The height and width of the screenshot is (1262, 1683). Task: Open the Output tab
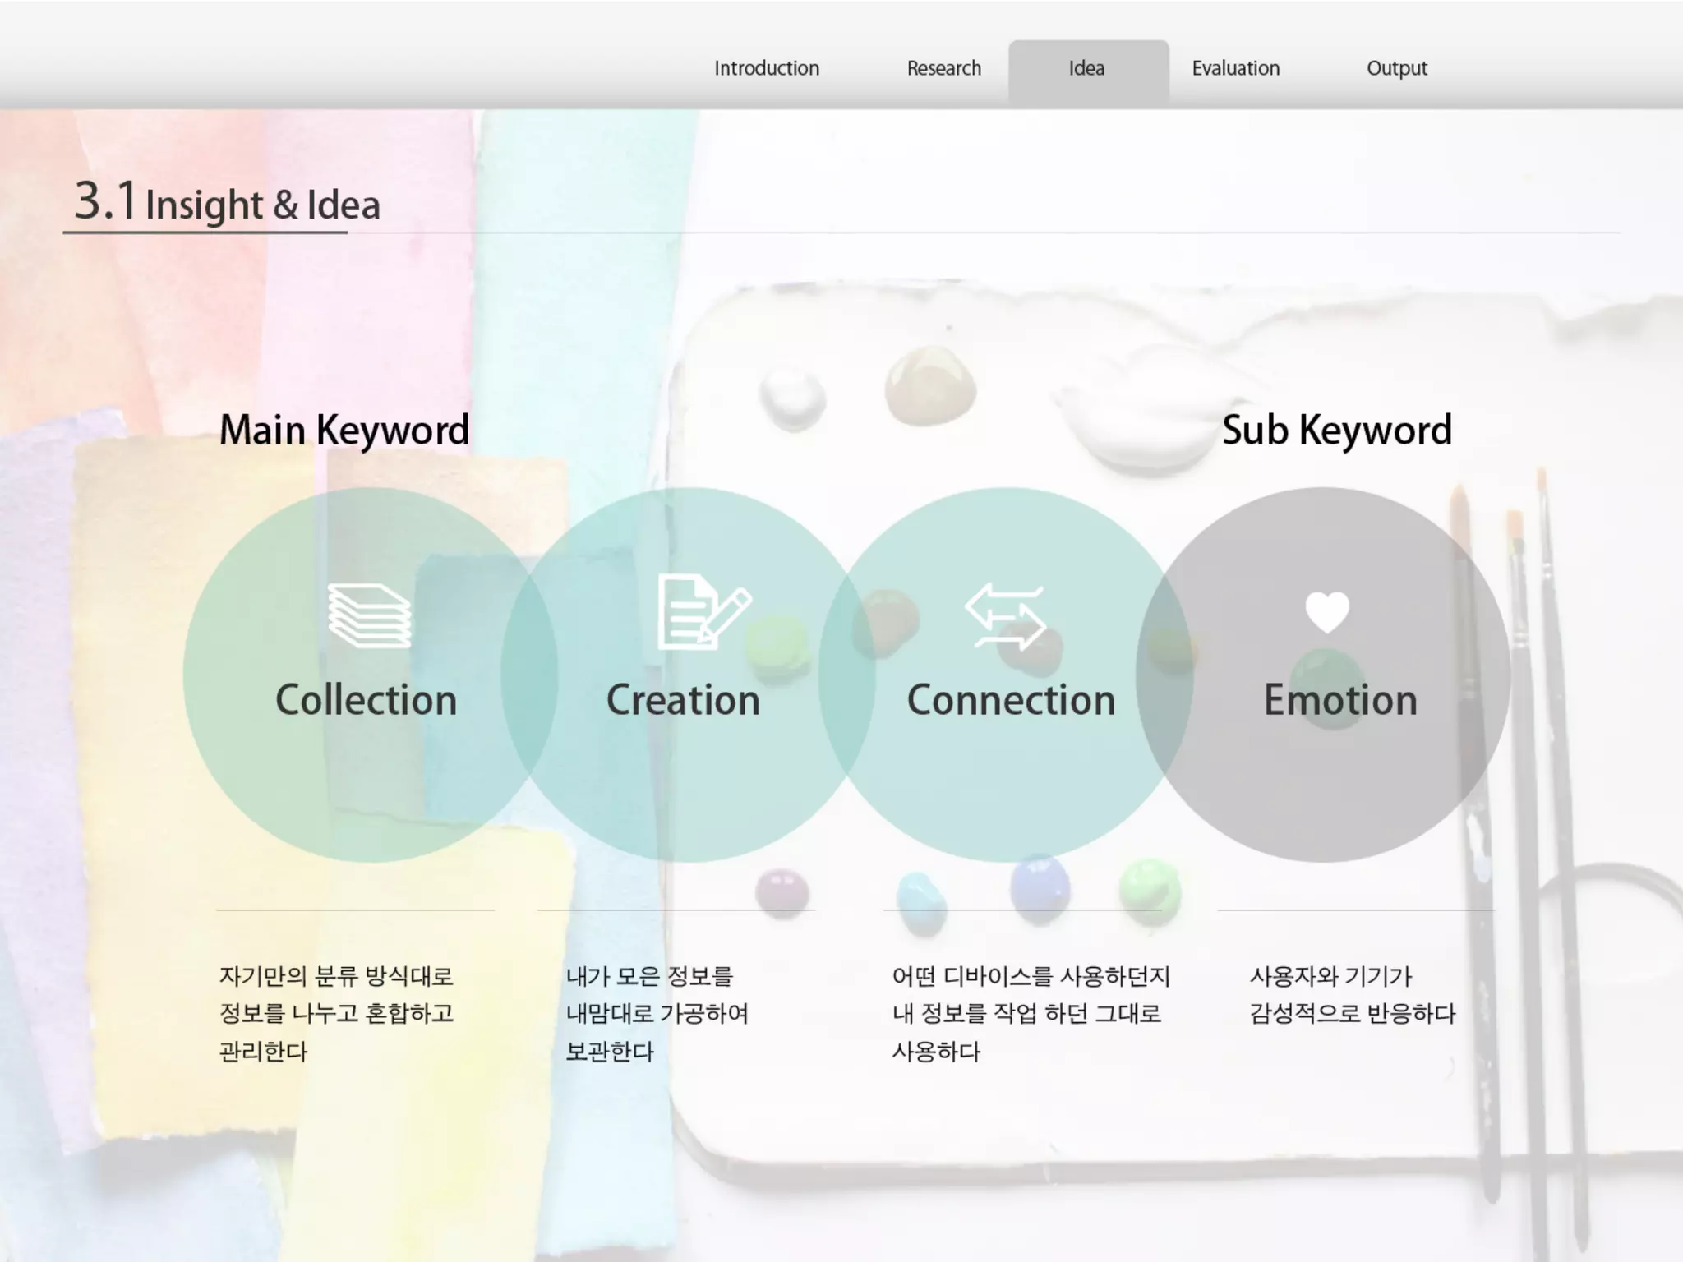[x=1396, y=68]
